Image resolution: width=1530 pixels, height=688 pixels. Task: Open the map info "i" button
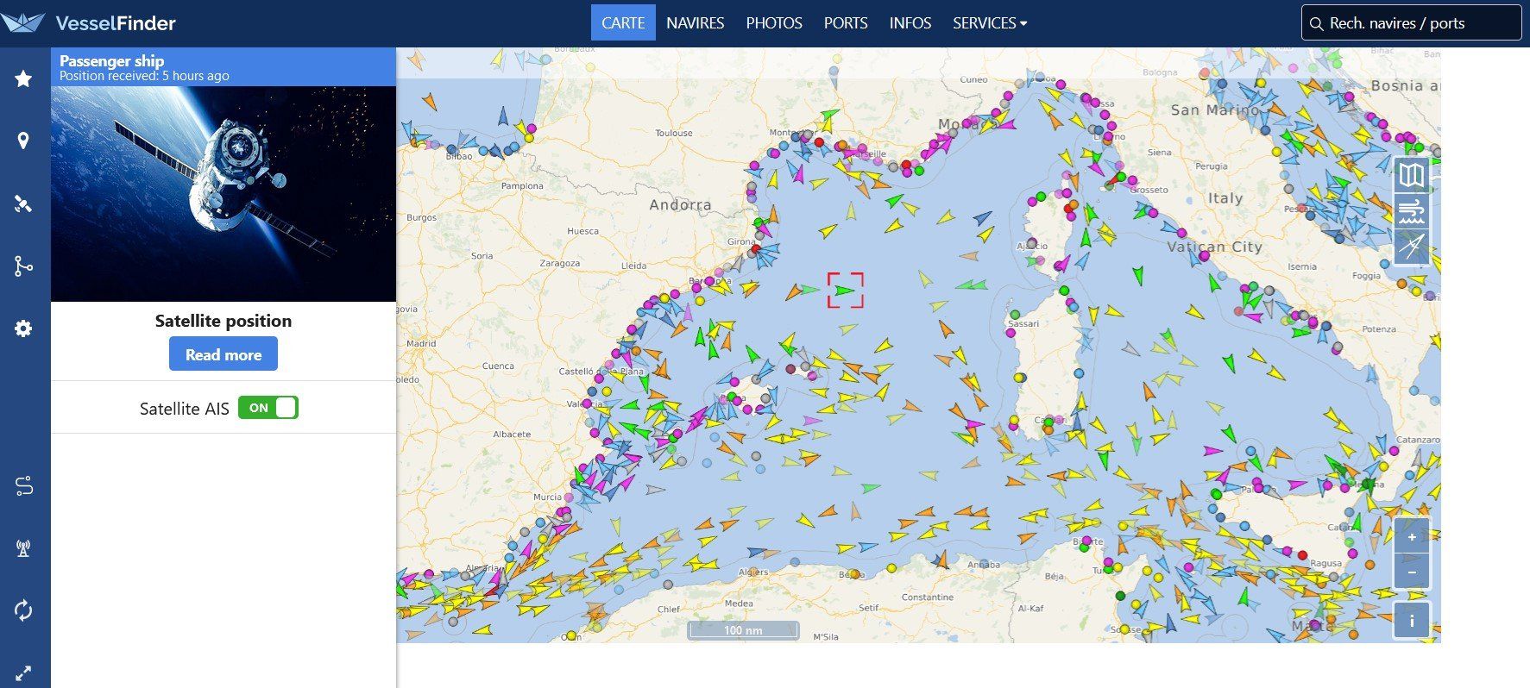[x=1412, y=621]
